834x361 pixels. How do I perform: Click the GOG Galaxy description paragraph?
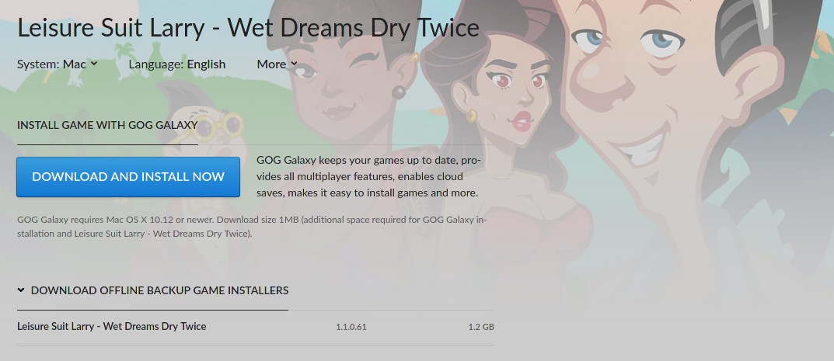tap(368, 177)
